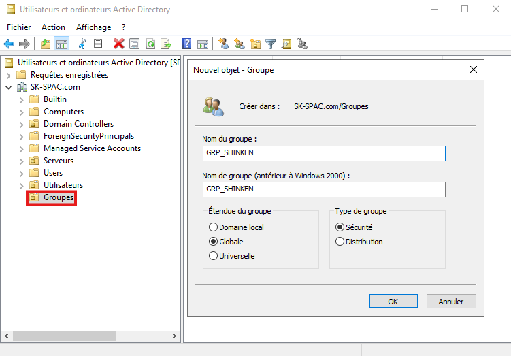
Task: Confirm group creation with OK
Action: [393, 301]
